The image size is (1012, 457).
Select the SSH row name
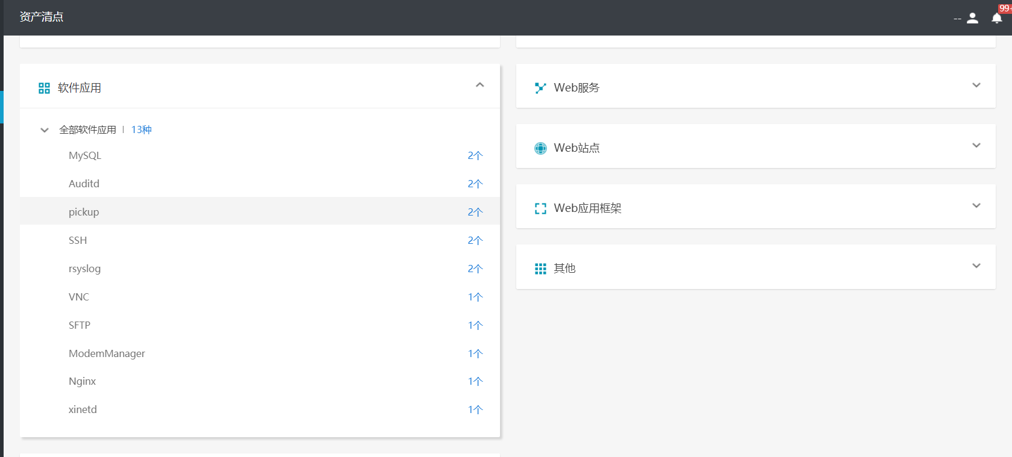[78, 240]
